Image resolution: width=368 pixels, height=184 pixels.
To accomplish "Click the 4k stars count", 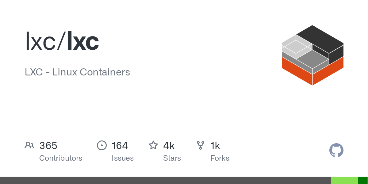I will [169, 146].
